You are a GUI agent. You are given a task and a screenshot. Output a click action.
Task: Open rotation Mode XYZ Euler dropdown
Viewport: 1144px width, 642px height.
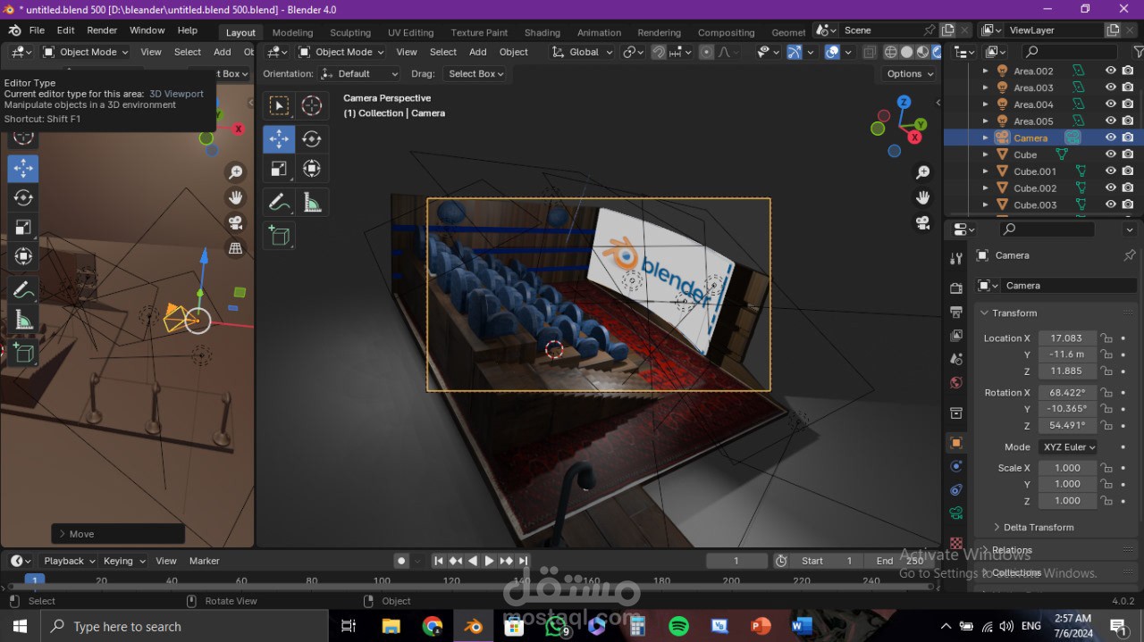[x=1068, y=447]
